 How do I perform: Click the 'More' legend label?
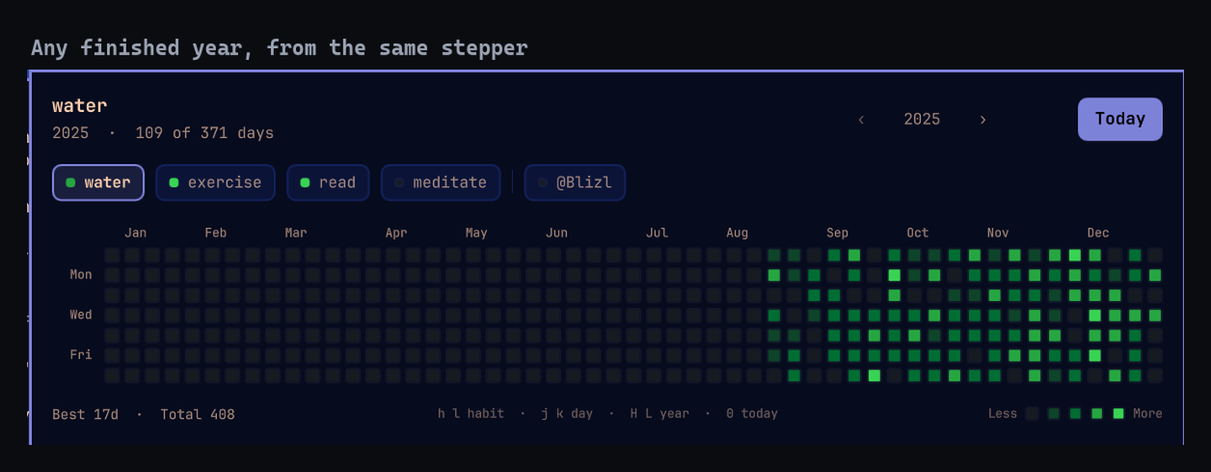coord(1148,413)
